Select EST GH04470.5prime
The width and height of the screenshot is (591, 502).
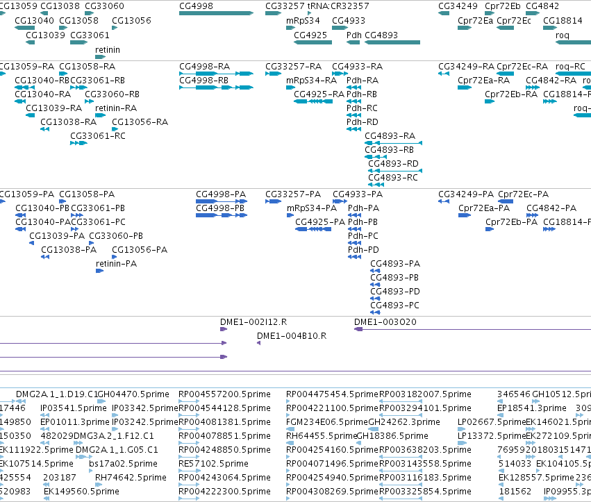[x=133, y=394]
